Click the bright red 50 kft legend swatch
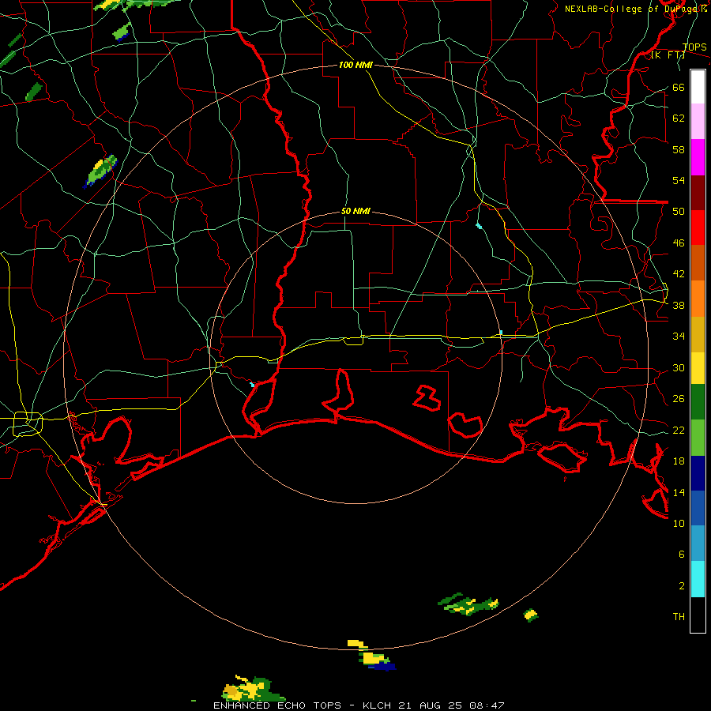Image resolution: width=711 pixels, height=711 pixels. pyautogui.click(x=698, y=228)
